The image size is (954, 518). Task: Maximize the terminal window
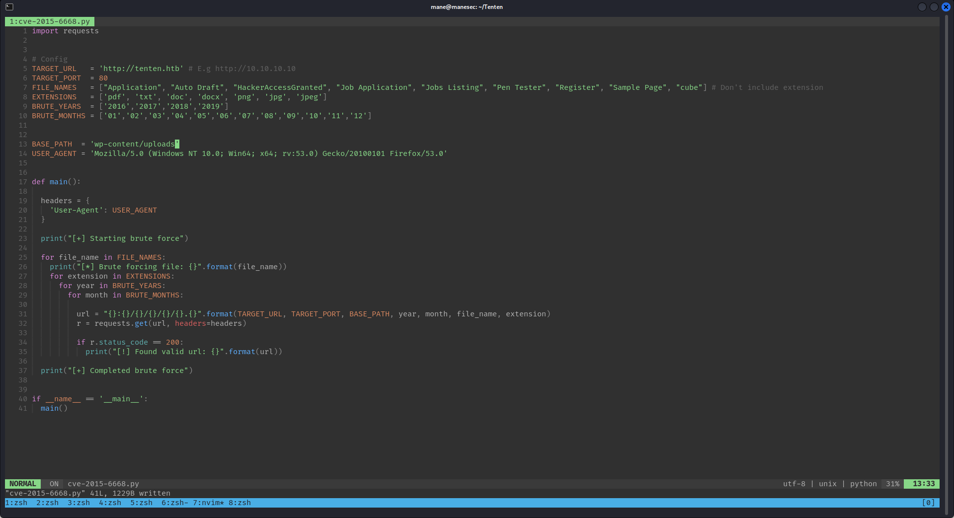pos(934,7)
